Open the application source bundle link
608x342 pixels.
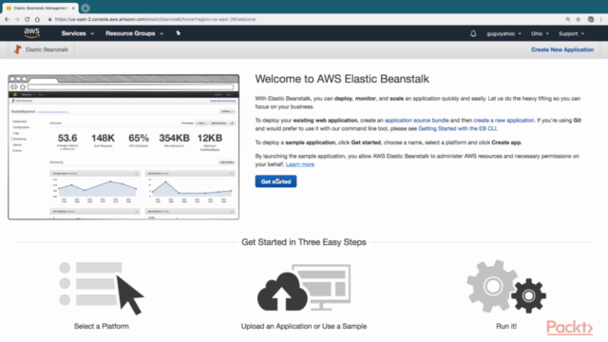point(416,121)
